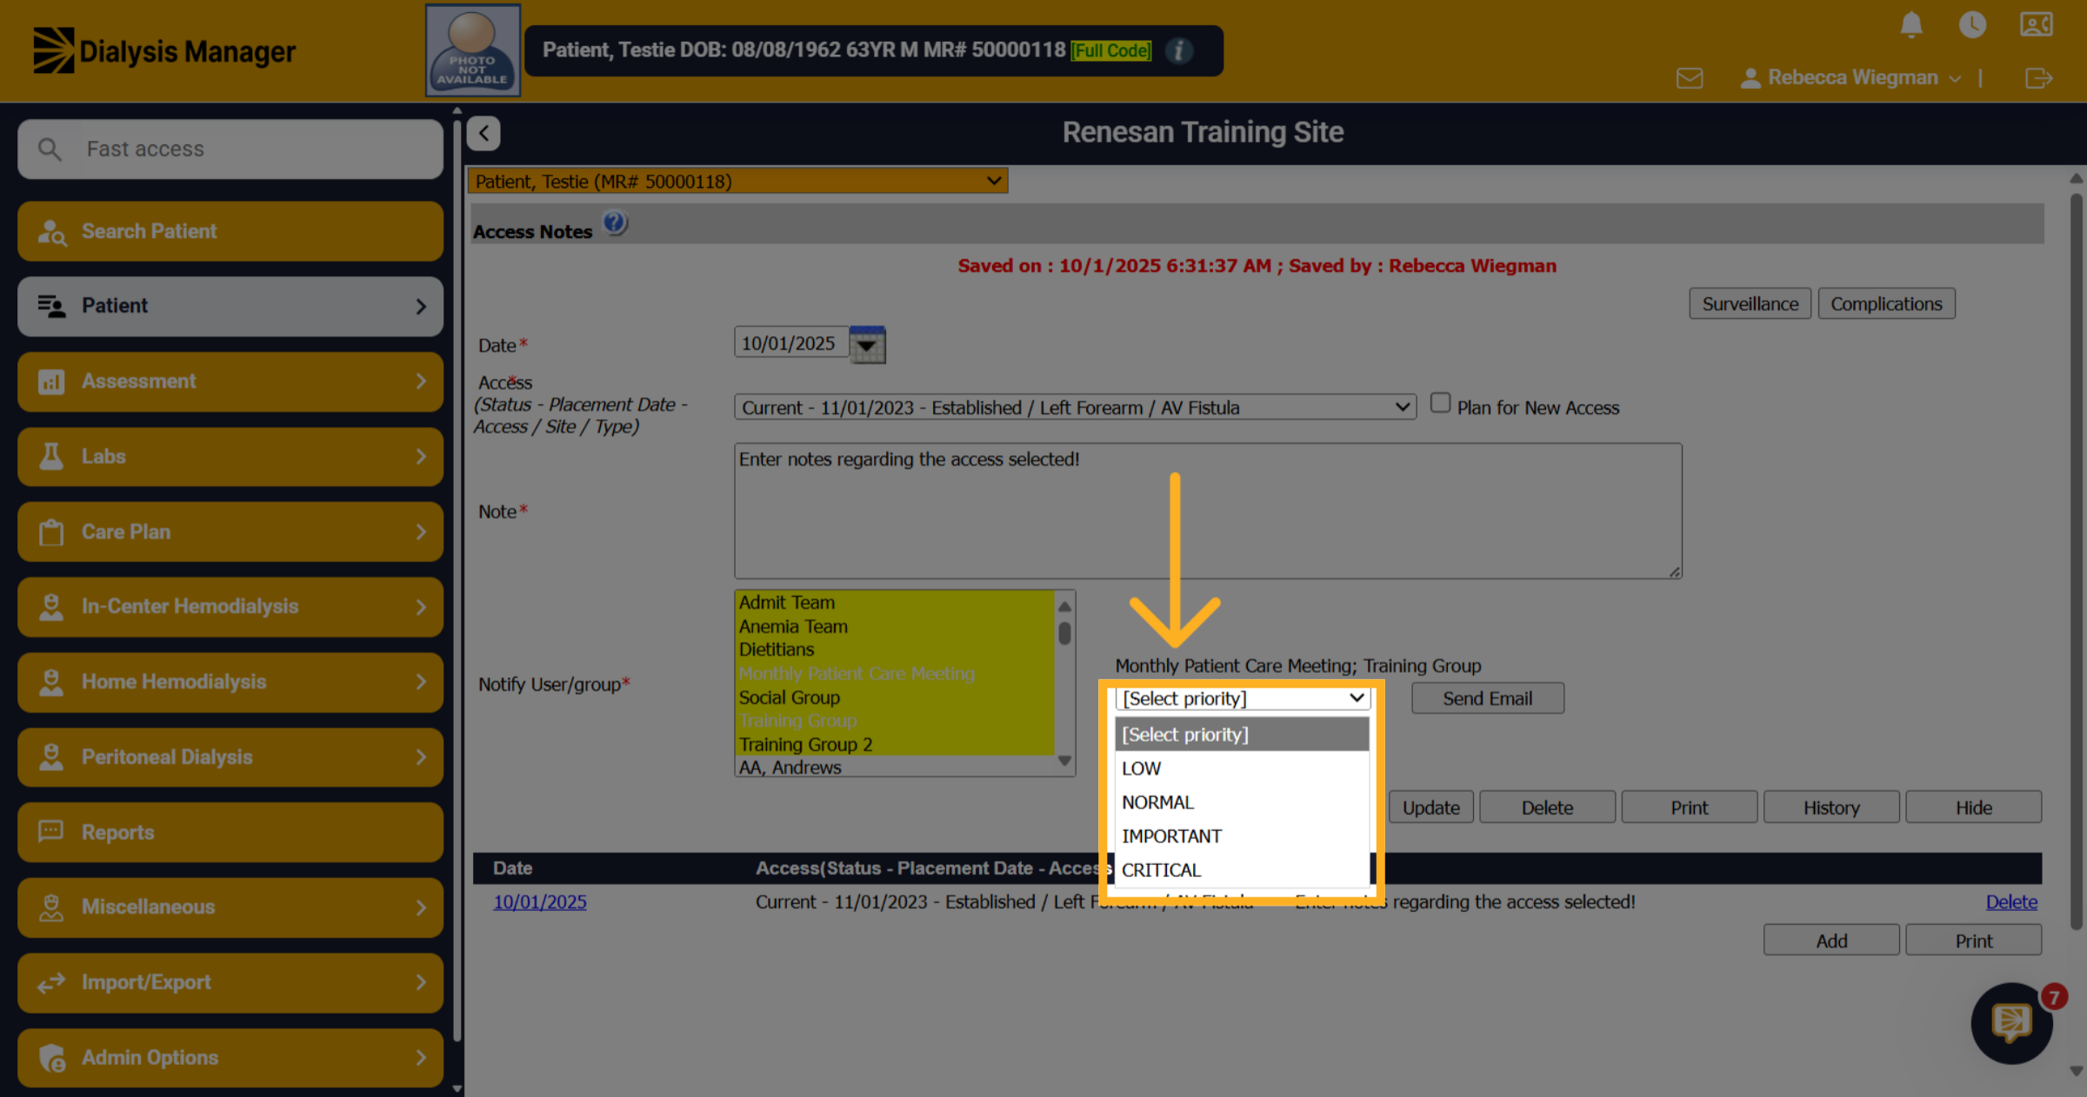Screen dimensions: 2087x1097
Task: Choose LOW priority option
Action: coord(1242,768)
